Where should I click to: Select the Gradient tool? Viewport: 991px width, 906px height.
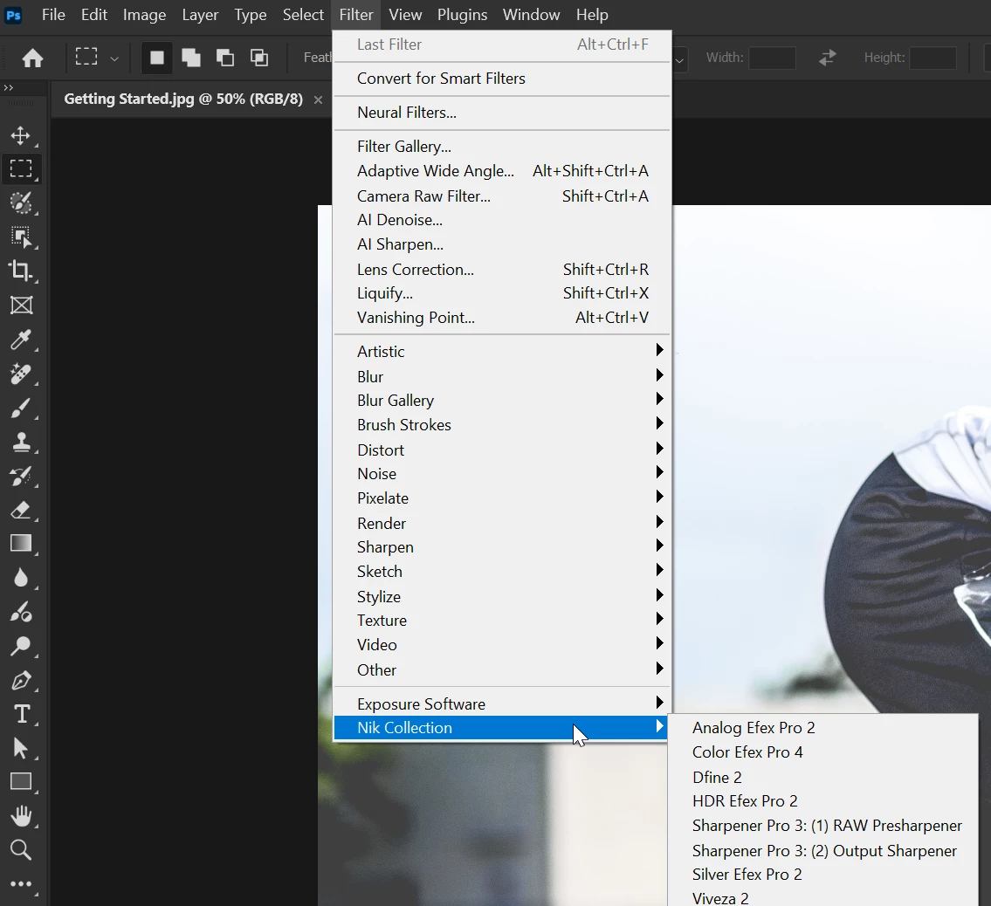point(21,544)
